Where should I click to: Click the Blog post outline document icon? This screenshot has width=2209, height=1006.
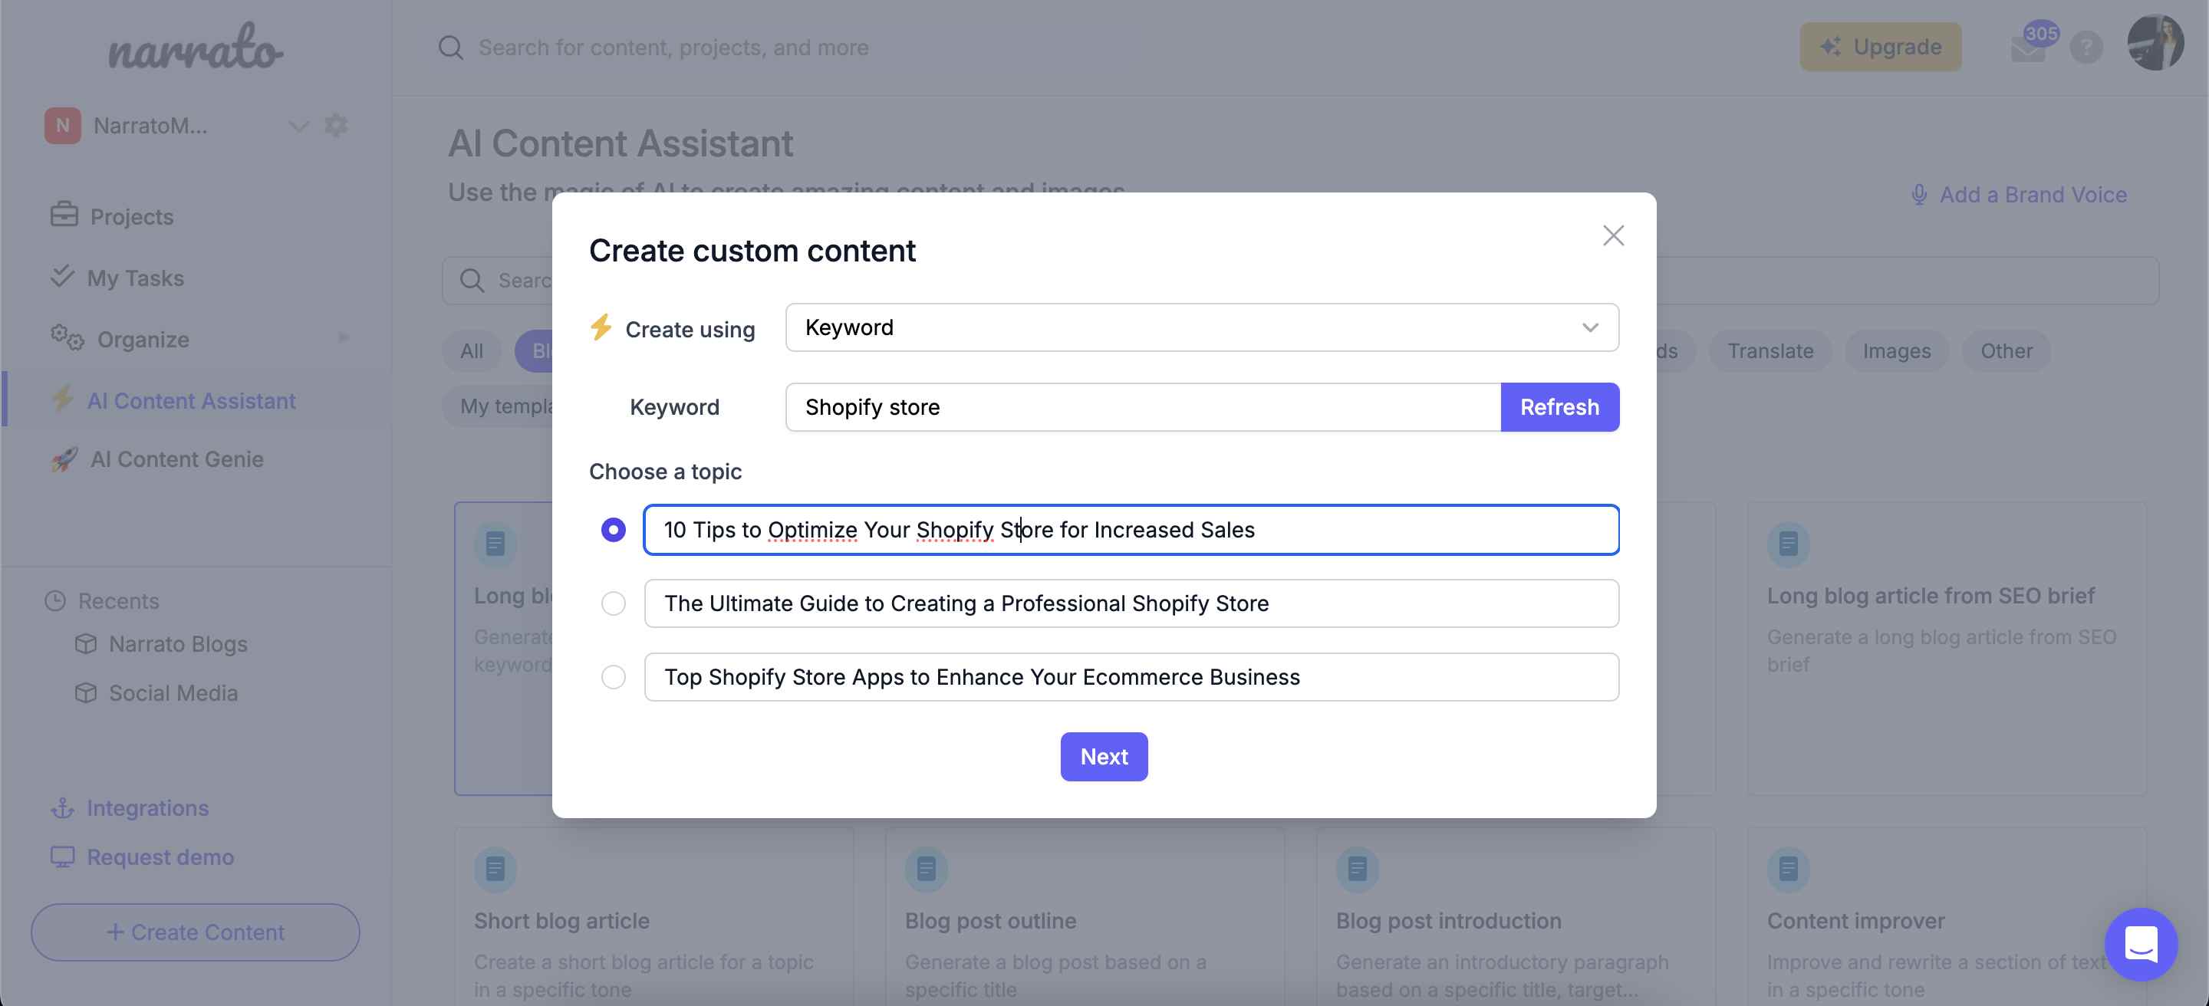[926, 869]
